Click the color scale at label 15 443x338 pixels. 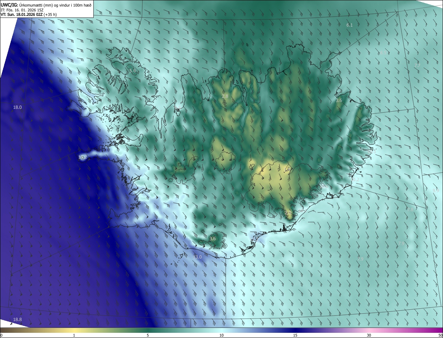[x=295, y=336]
